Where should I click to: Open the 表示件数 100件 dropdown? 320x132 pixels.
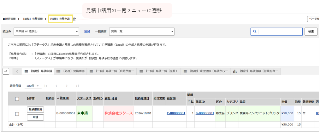pyautogui.click(x=33, y=86)
